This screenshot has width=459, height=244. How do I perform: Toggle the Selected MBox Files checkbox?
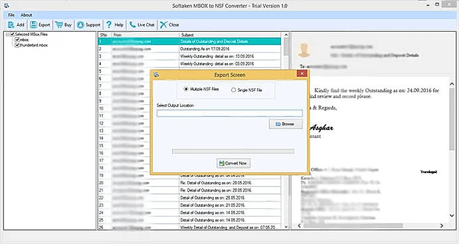pyautogui.click(x=13, y=34)
